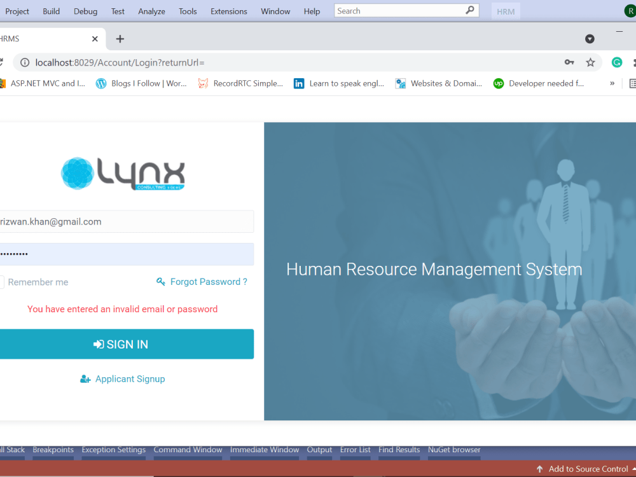Screen dimensions: 636x477
Task: Open the Debug menu
Action: coord(85,11)
